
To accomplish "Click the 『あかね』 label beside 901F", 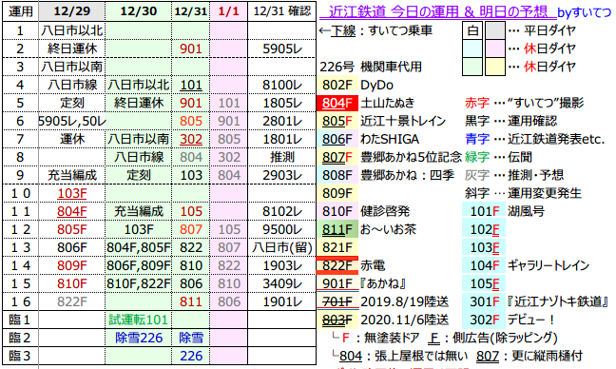I will [383, 283].
